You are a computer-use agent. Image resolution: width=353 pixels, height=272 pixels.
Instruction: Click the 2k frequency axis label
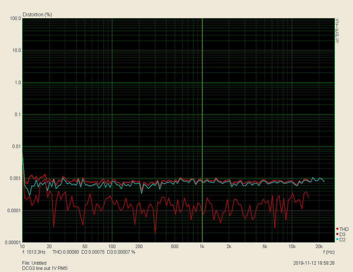[x=229, y=247]
